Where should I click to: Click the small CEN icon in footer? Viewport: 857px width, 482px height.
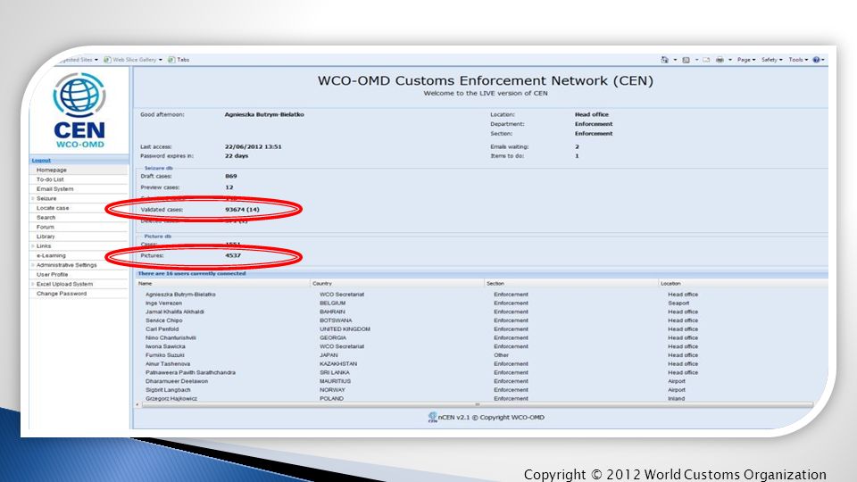click(432, 418)
